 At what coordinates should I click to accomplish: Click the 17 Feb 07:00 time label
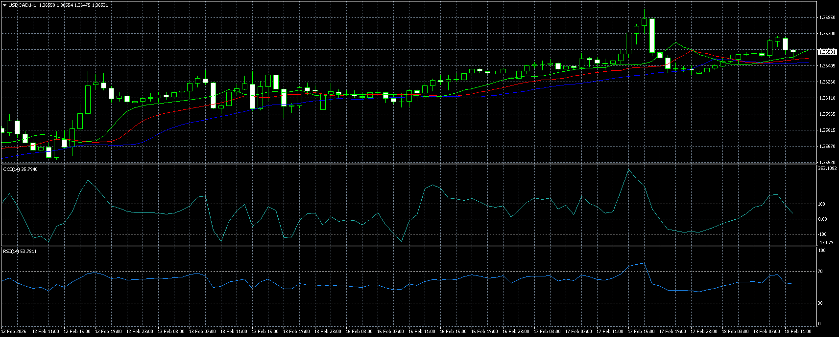click(x=578, y=331)
